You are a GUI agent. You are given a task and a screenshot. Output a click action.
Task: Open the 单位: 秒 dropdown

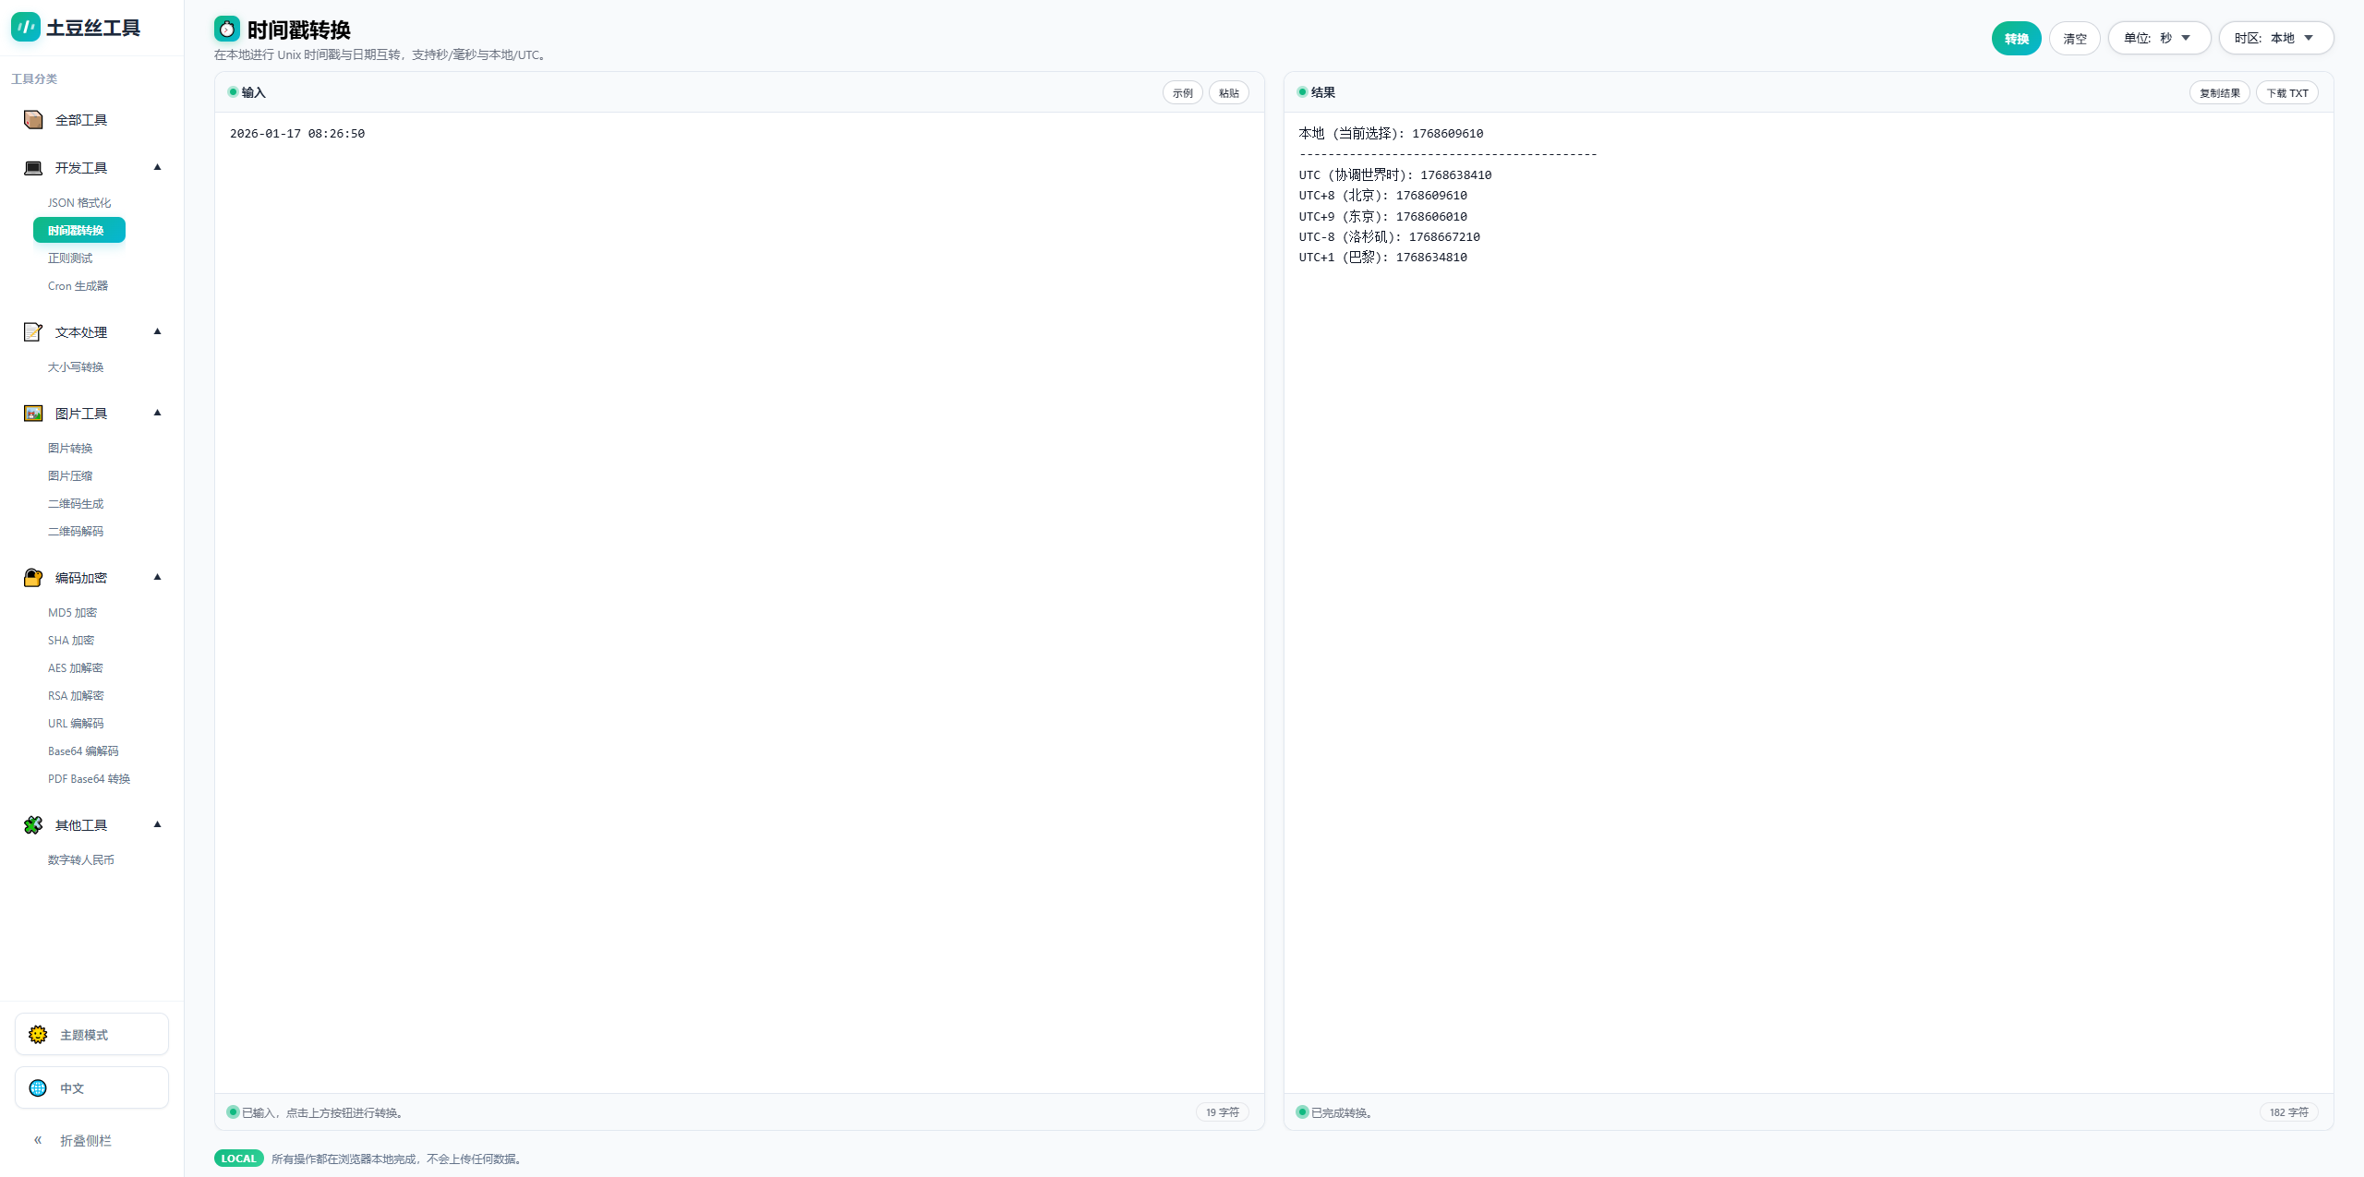pyautogui.click(x=2158, y=38)
